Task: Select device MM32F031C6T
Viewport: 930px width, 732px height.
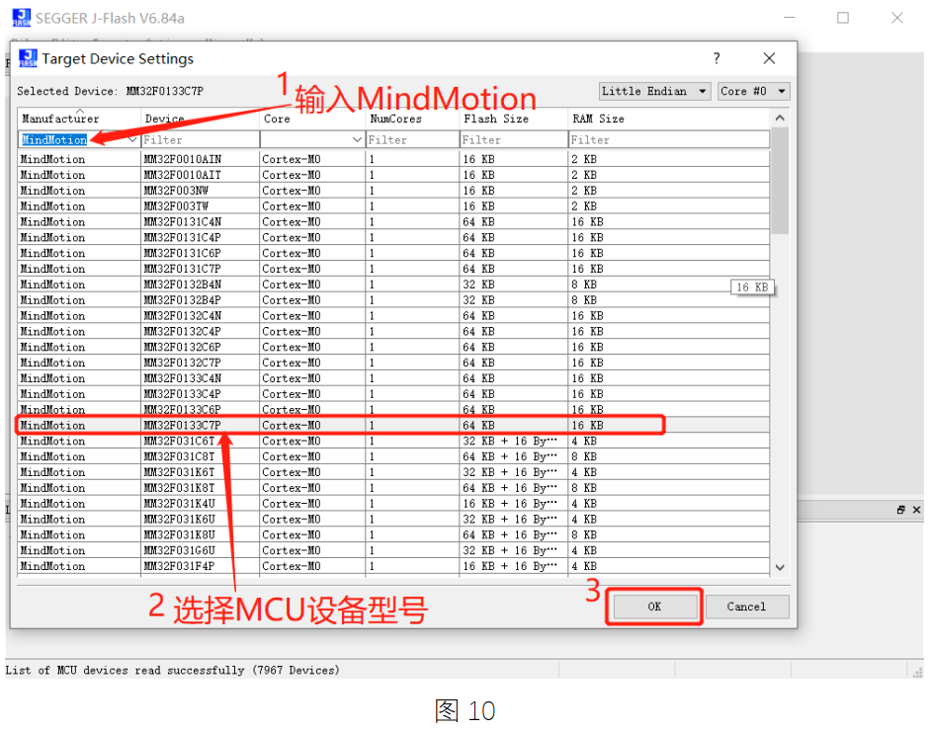Action: [x=393, y=441]
